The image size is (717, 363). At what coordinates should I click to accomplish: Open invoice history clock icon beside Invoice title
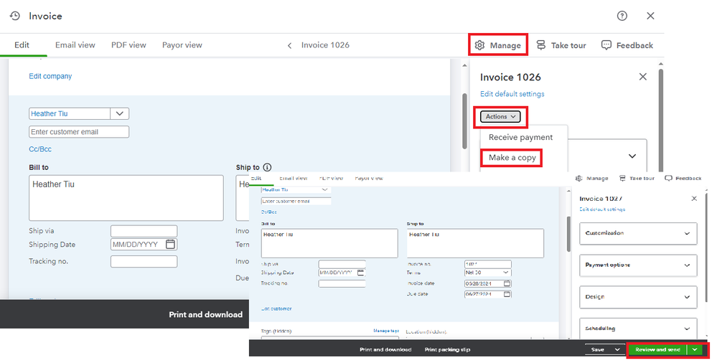(15, 16)
